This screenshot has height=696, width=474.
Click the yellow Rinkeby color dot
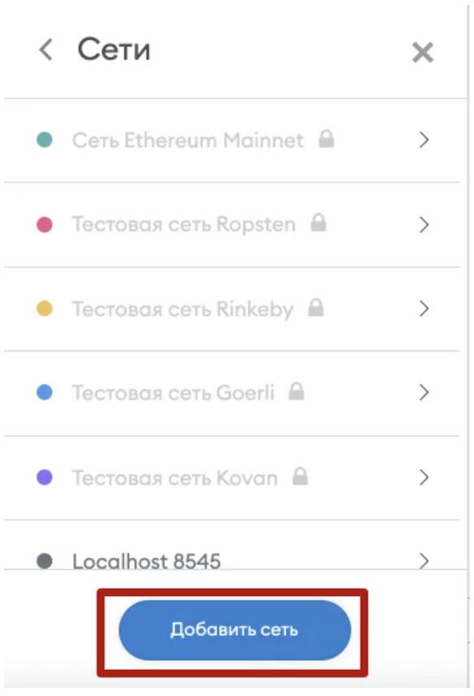tap(45, 308)
